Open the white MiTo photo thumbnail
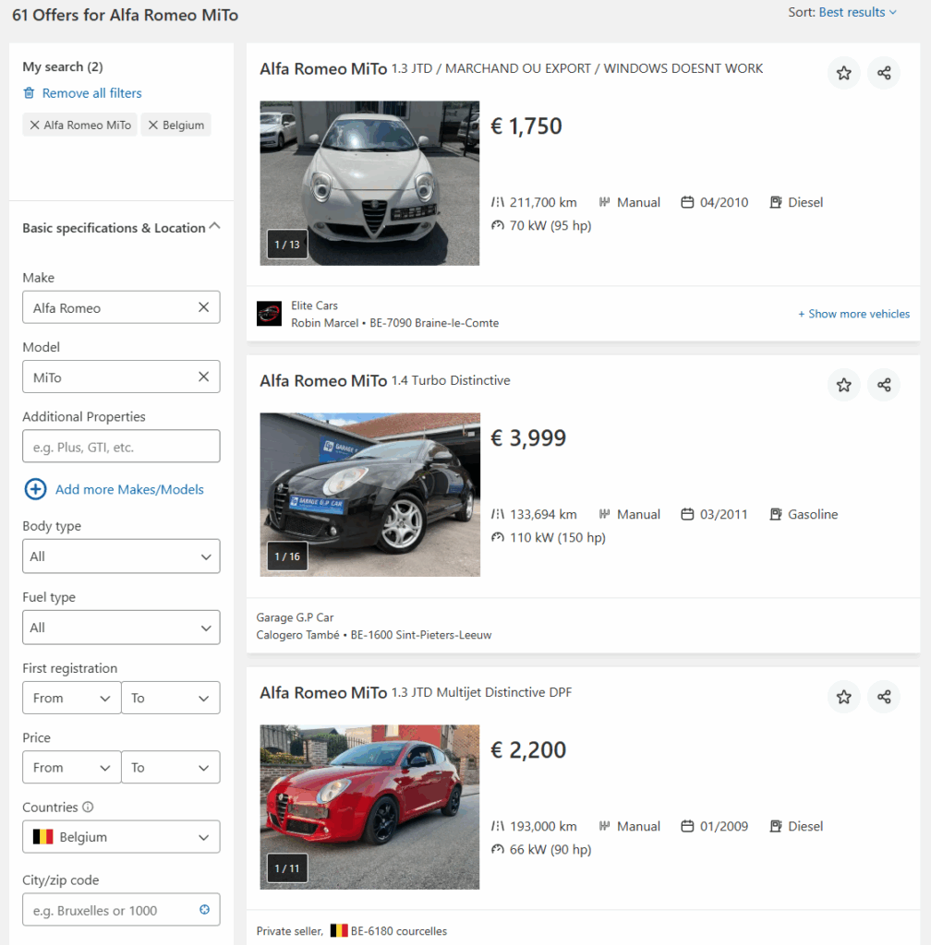The image size is (931, 945). (369, 183)
